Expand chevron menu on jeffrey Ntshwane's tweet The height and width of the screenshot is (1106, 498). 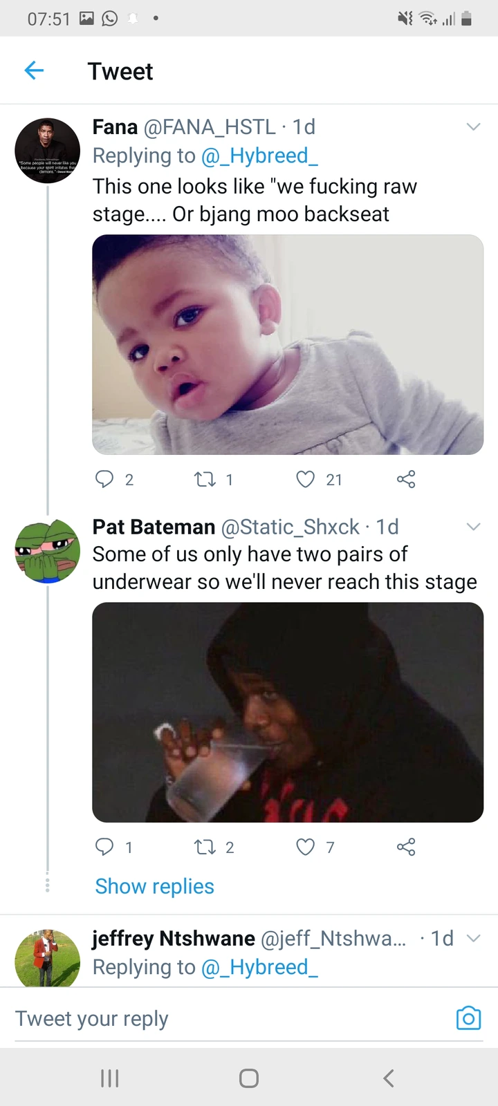[x=473, y=938]
